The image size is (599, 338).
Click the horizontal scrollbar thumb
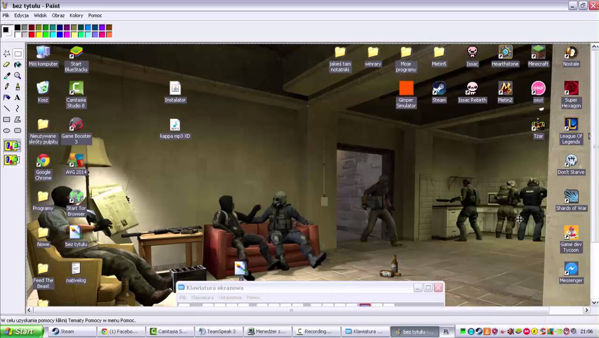291,310
